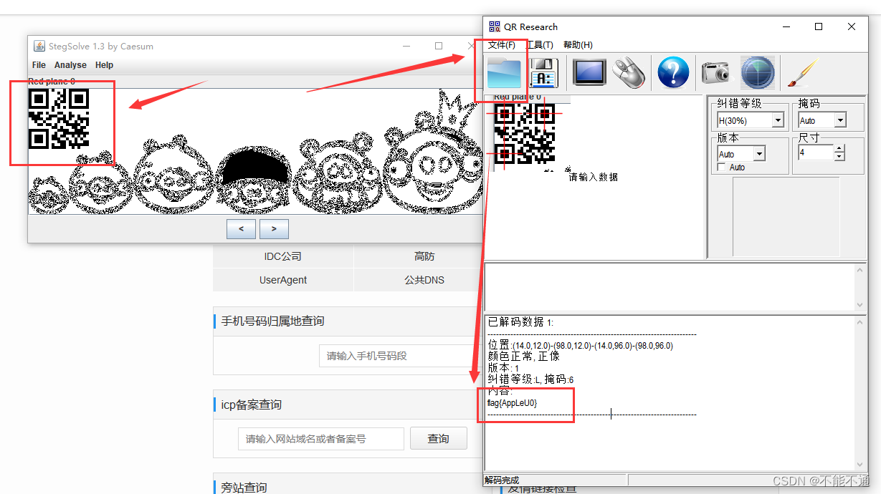Screen dimensions: 881x494
Task: Expand the 版本 Auto dropdown
Action: pos(759,154)
